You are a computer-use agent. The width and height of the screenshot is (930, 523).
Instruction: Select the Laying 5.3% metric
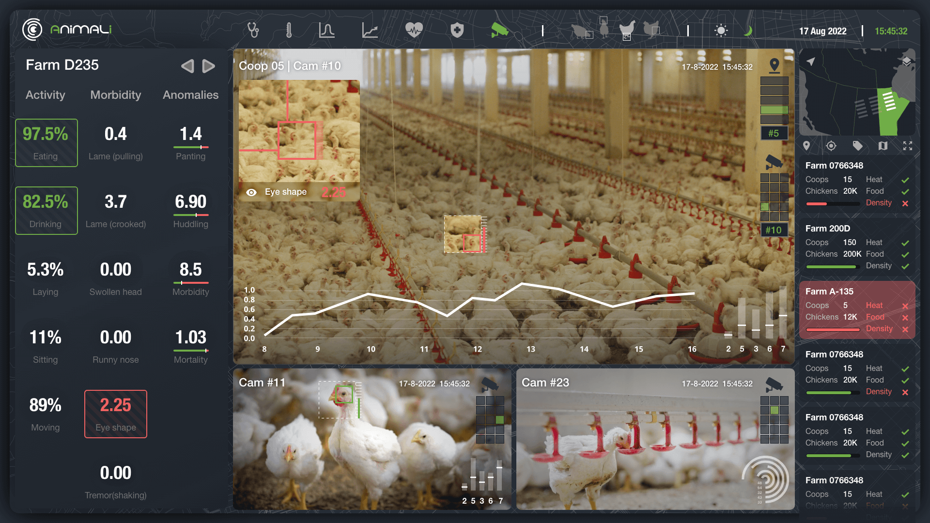45,278
